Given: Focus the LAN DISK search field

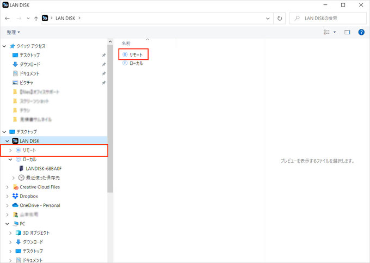Looking at the screenshot, I should click(328, 18).
